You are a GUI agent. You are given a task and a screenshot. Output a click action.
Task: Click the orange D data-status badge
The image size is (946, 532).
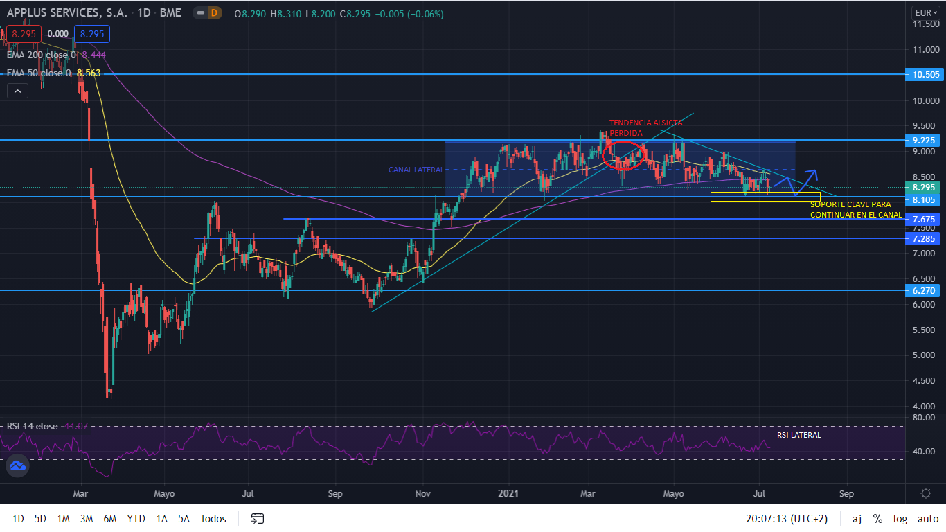[213, 13]
